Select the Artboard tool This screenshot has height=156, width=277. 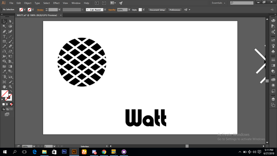(4, 82)
